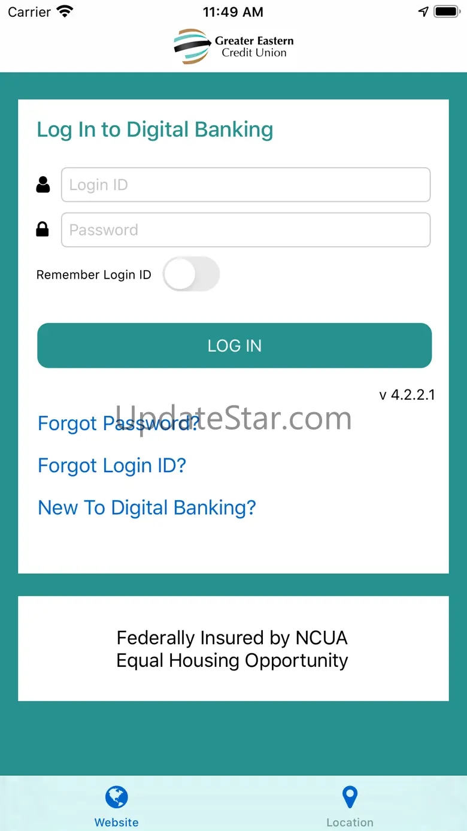The height and width of the screenshot is (831, 467).
Task: Select the New To Digital Banking? link
Action: pyautogui.click(x=147, y=507)
